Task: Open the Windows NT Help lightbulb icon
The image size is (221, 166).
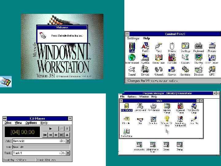Action: tap(167, 121)
